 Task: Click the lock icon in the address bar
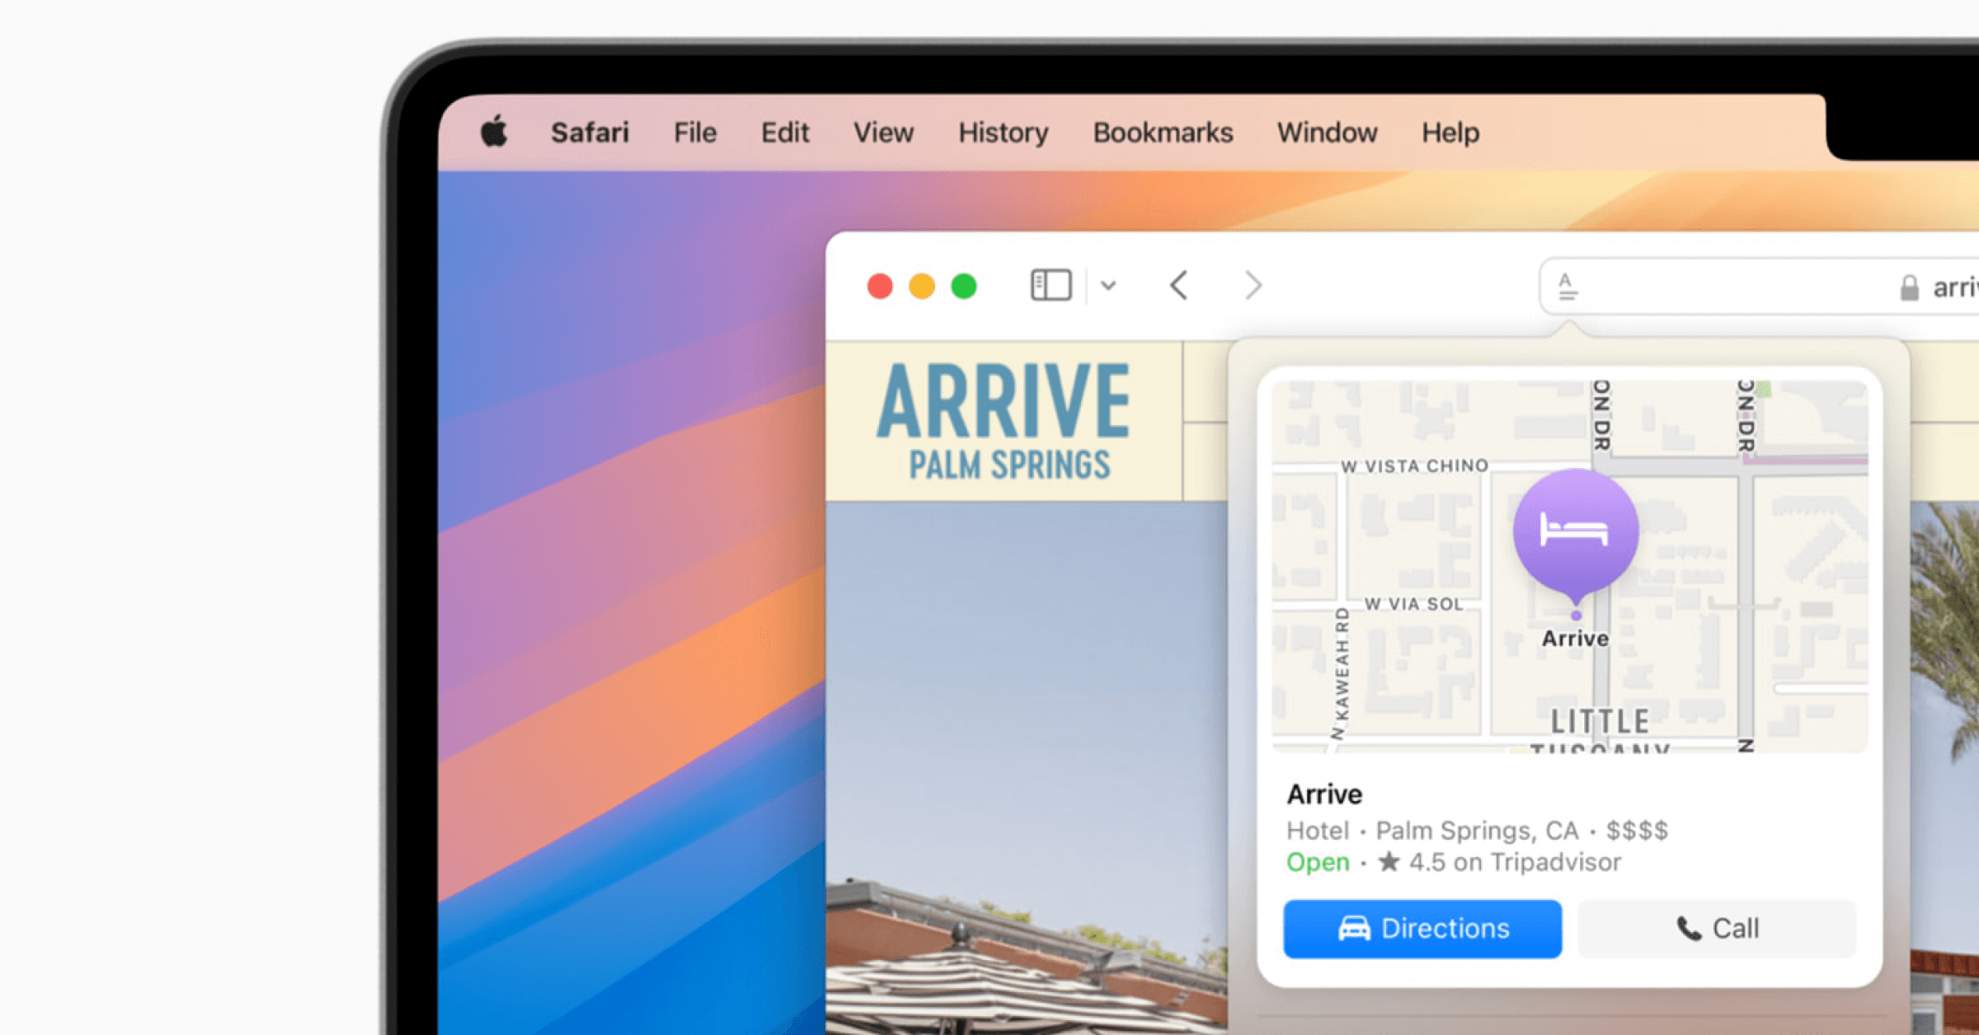point(1909,288)
